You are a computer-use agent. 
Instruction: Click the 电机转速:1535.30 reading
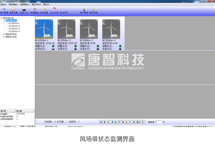(x=67, y=43)
